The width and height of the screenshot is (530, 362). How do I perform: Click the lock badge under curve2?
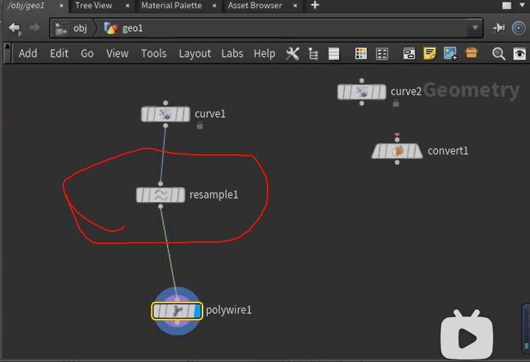(396, 103)
